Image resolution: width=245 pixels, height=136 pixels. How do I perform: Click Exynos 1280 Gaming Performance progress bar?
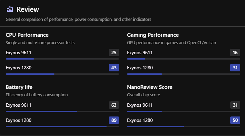pos(183,74)
